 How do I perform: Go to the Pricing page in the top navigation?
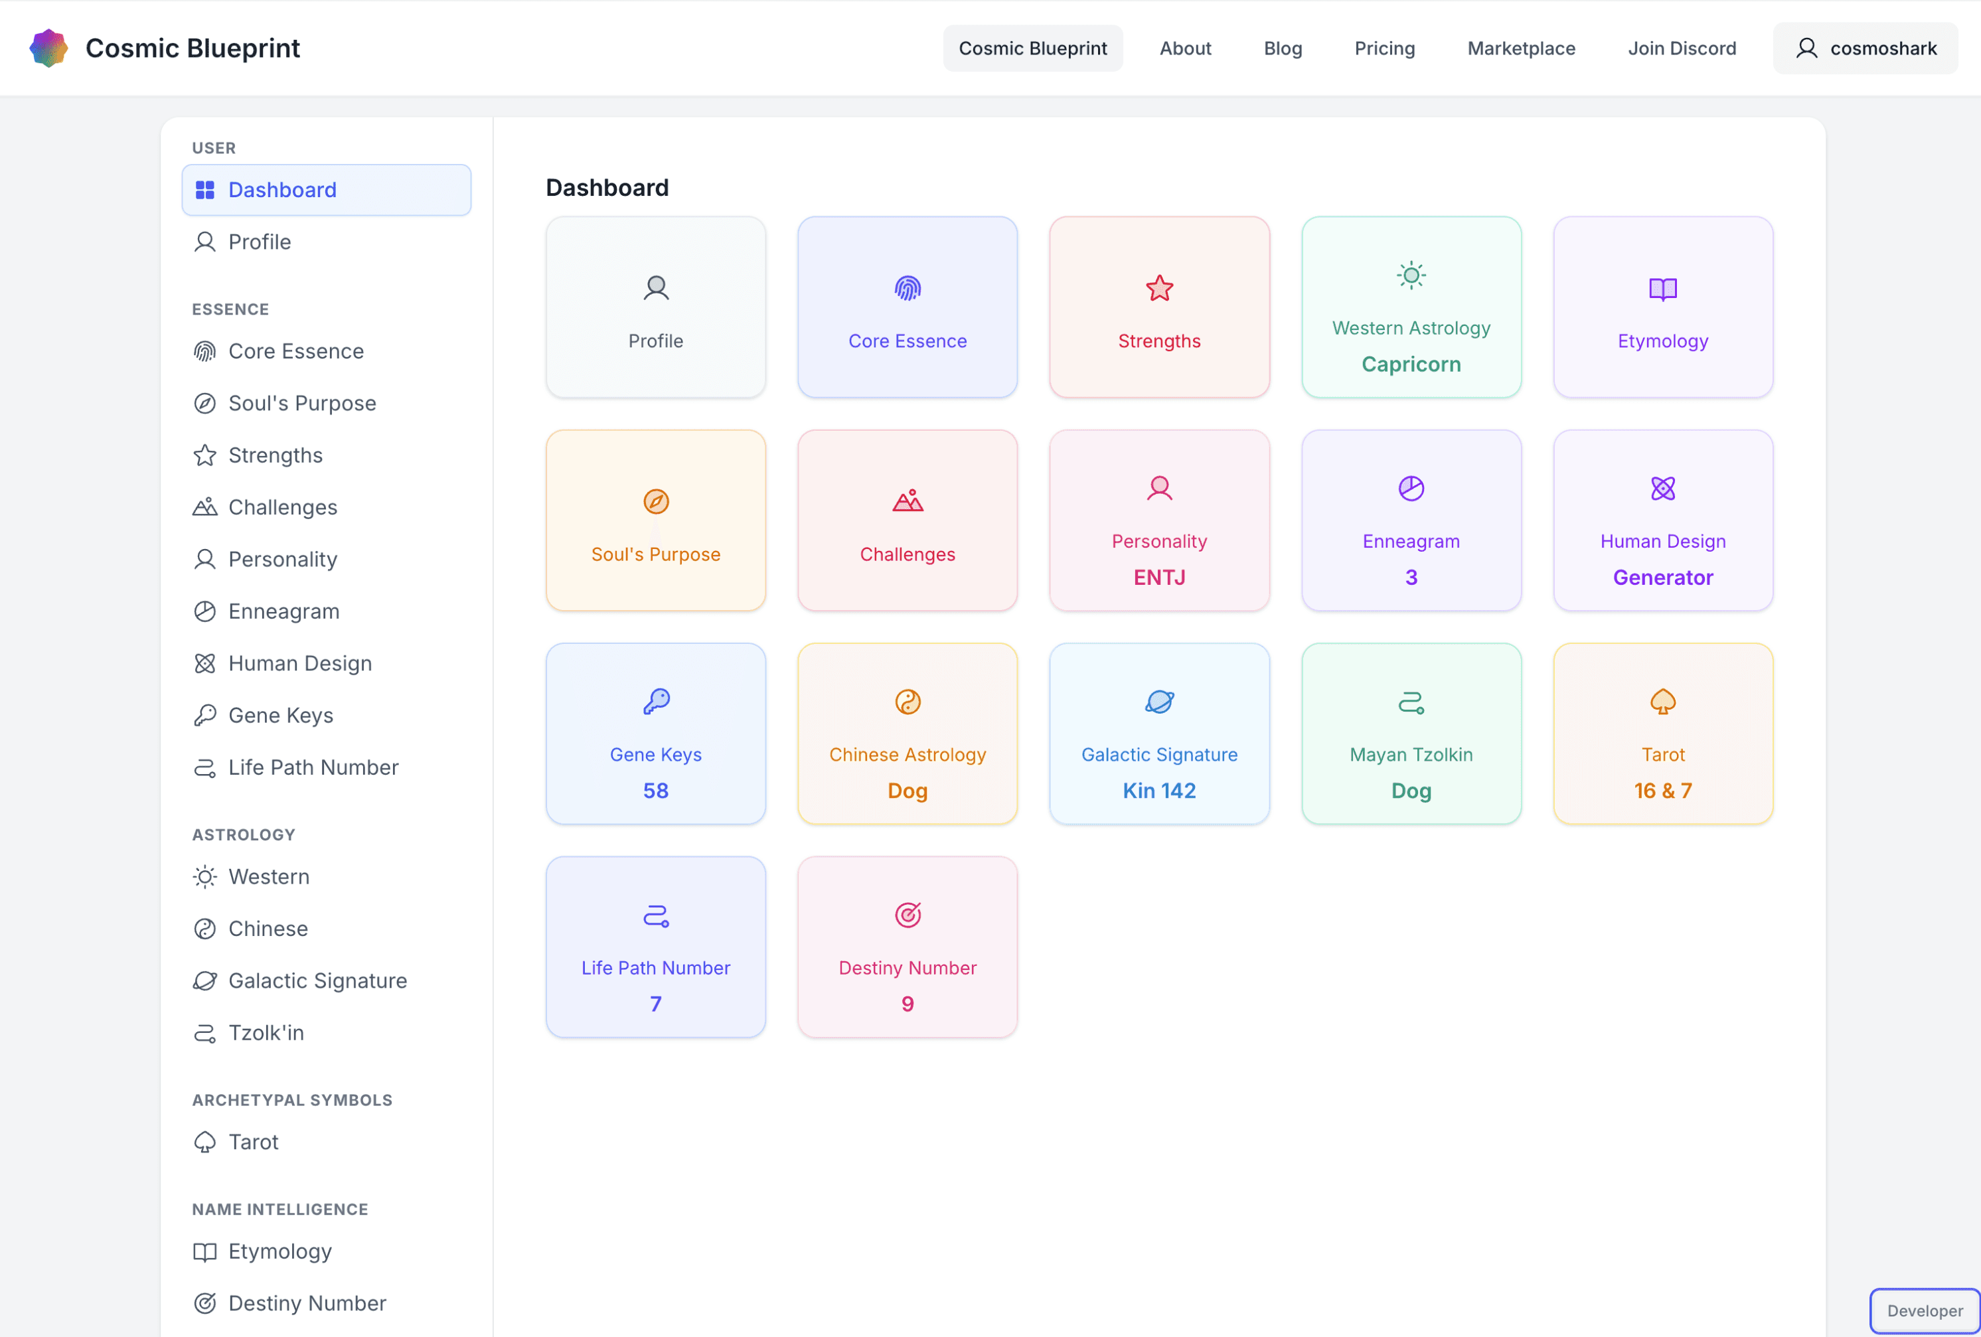point(1384,48)
